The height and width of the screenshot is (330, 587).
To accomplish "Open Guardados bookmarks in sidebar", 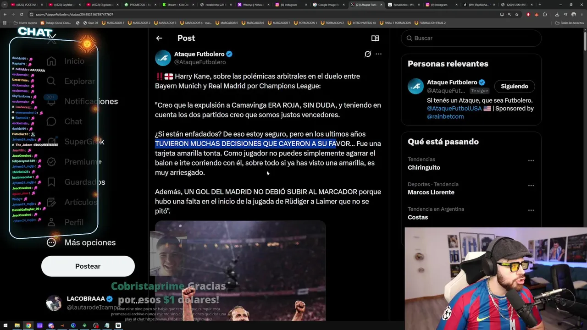I will tap(76, 182).
